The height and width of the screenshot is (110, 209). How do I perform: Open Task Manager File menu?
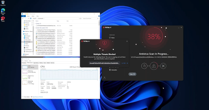tap(22, 61)
